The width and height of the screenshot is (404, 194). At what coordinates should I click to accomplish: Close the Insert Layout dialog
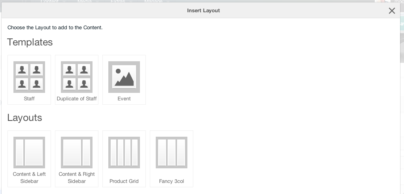pyautogui.click(x=392, y=11)
